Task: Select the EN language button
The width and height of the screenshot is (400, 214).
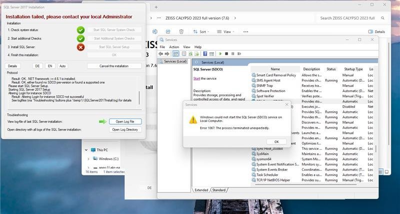Action: tap(50, 66)
